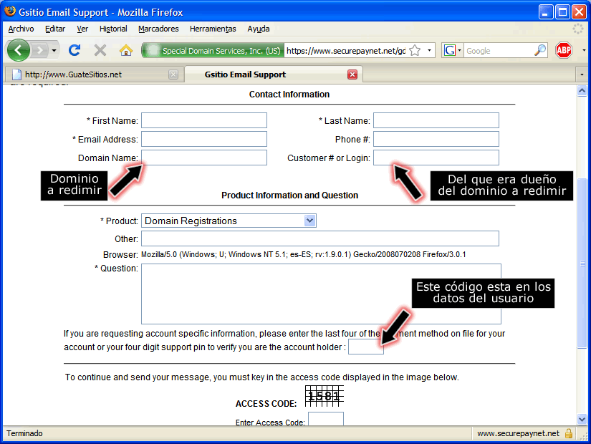Click the Contact Information heading

click(289, 95)
